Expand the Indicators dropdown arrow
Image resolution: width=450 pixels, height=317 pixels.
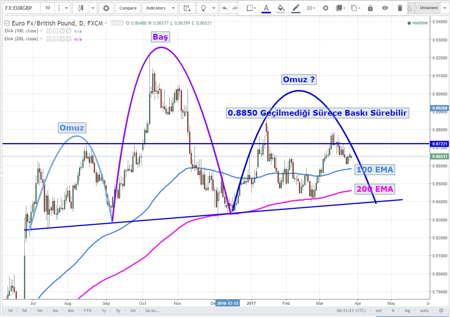tap(174, 8)
